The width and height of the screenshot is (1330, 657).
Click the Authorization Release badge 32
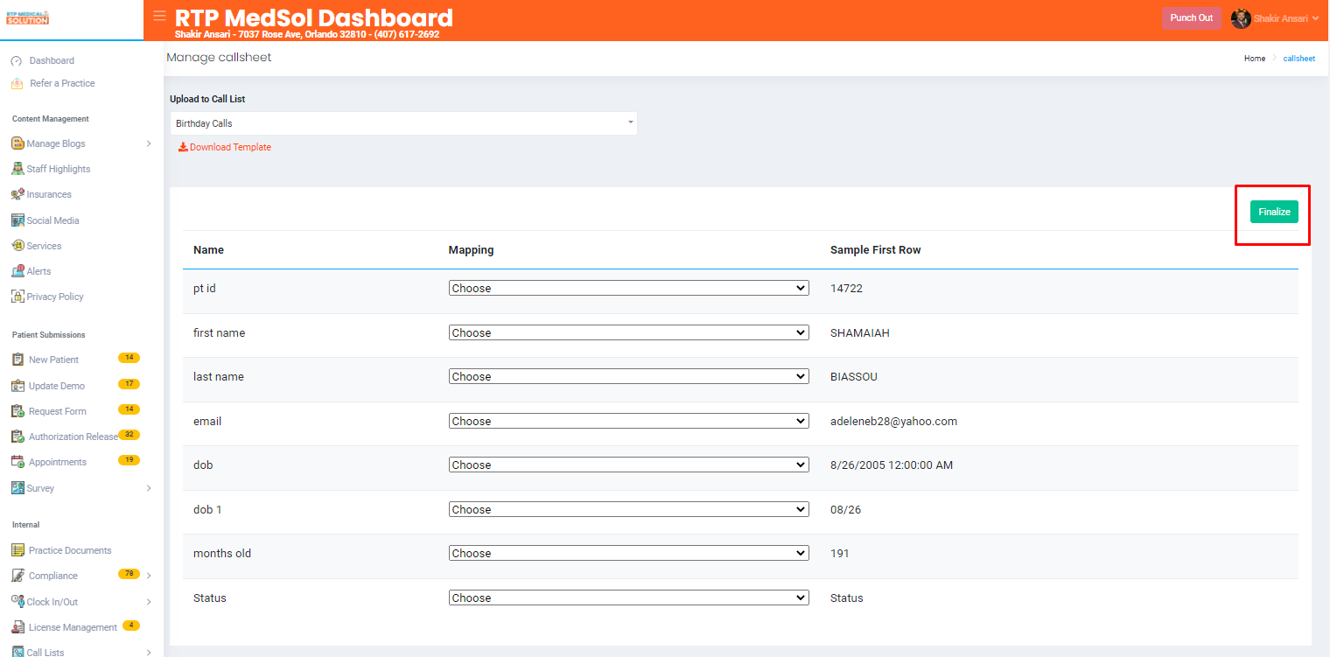[x=129, y=435]
